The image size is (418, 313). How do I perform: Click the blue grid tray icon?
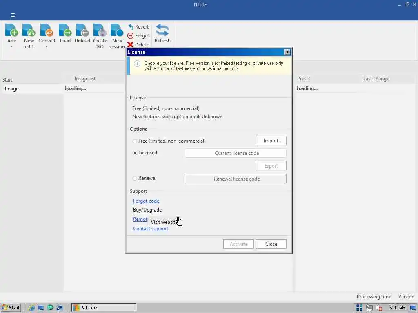(x=359, y=308)
